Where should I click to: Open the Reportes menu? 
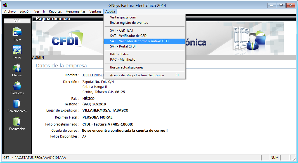coord(55,11)
